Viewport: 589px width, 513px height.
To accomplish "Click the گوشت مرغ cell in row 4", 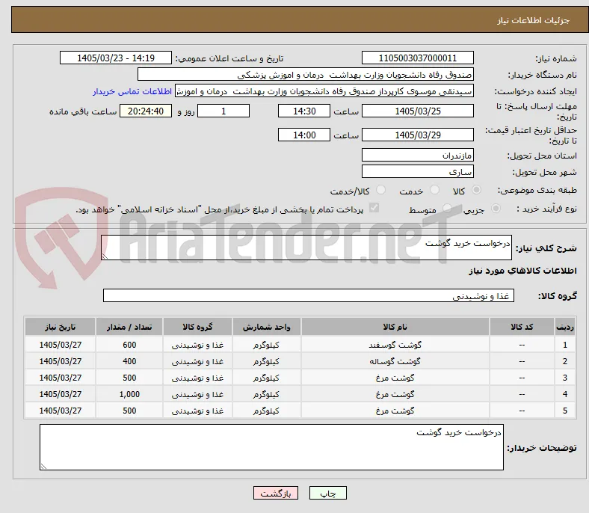I will coord(395,394).
